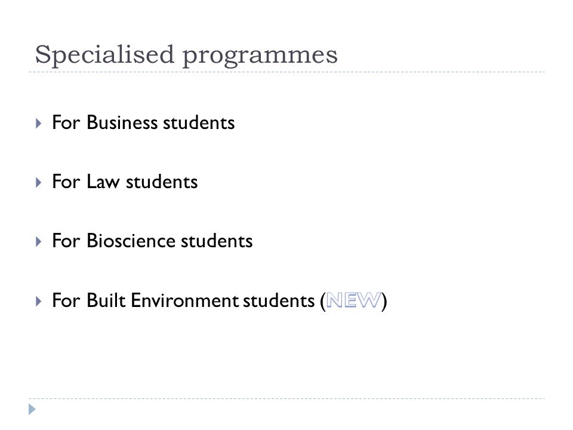Click the word programmes in the title

pyautogui.click(x=260, y=57)
